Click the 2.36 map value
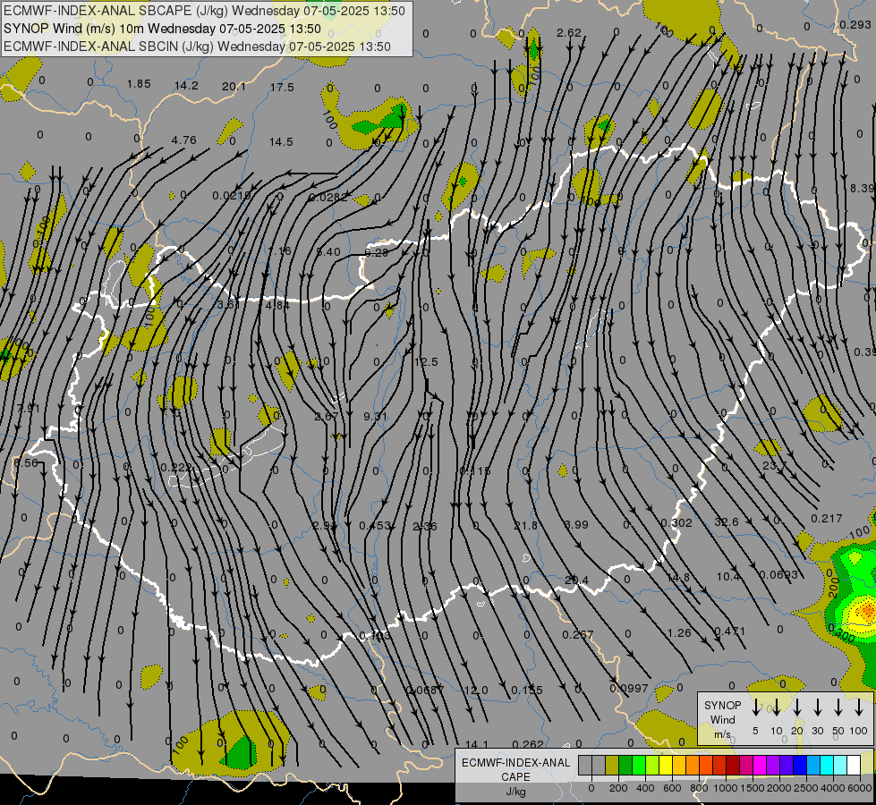The image size is (876, 805). point(425,526)
